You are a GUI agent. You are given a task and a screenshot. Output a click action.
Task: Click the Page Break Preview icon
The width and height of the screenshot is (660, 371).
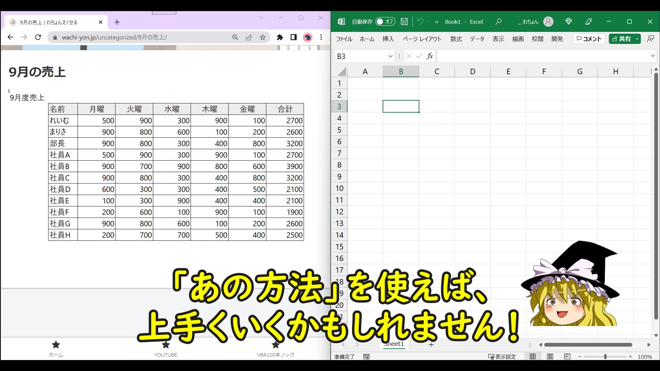click(567, 357)
